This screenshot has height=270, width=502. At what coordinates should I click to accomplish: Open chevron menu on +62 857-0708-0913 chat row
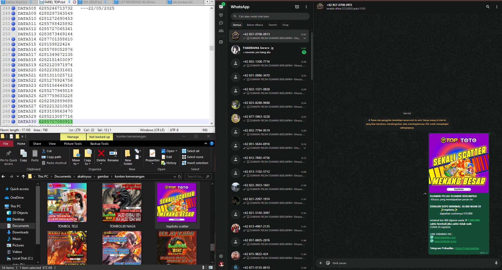(x=305, y=38)
